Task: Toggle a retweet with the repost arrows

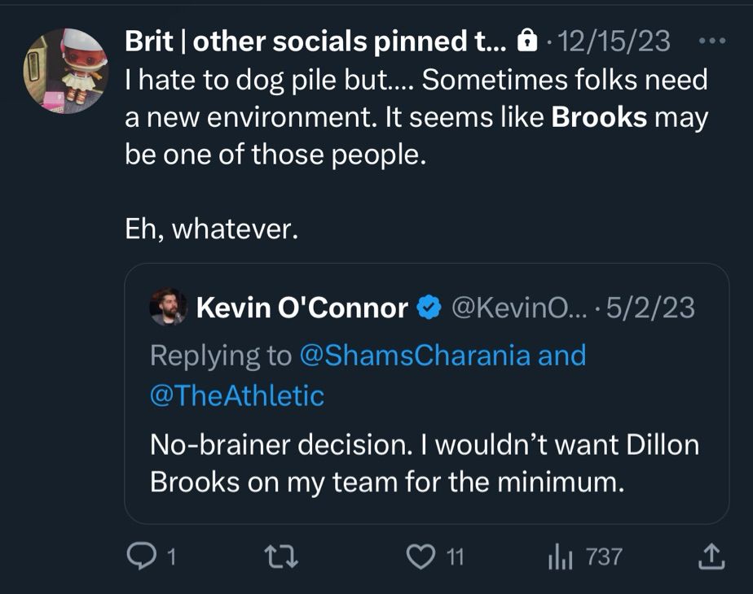Action: click(x=280, y=557)
